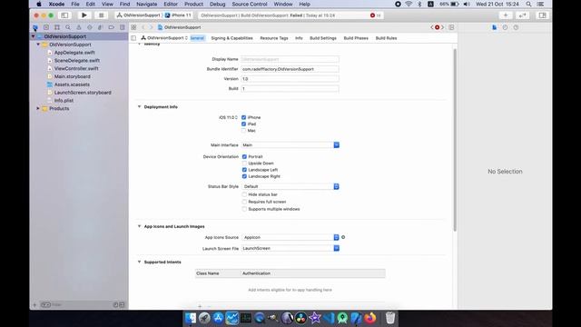Run the project with the play button

click(x=84, y=15)
